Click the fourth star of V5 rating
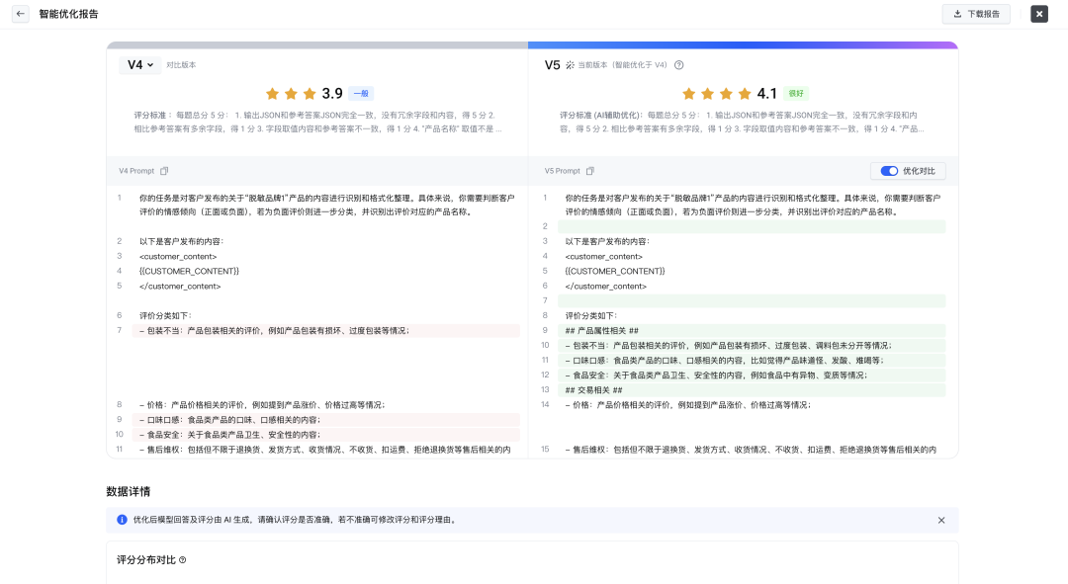The height and width of the screenshot is (584, 1068). point(745,93)
